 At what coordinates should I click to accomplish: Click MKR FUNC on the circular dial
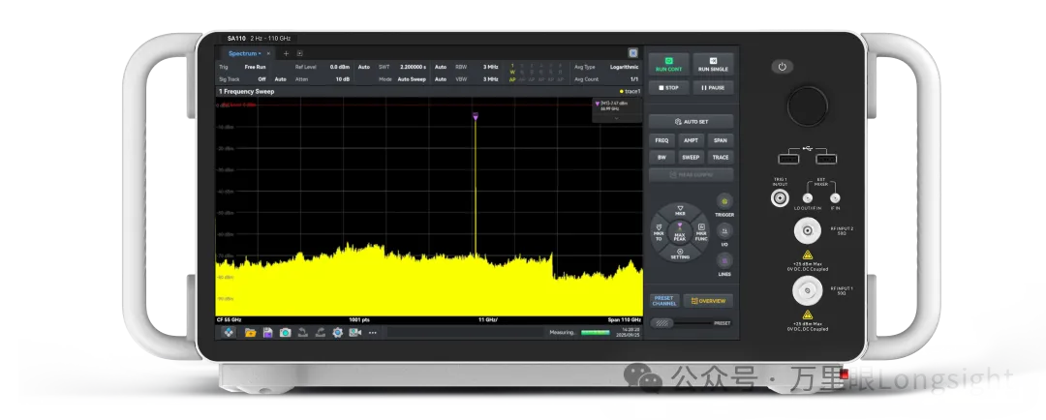[x=701, y=232]
